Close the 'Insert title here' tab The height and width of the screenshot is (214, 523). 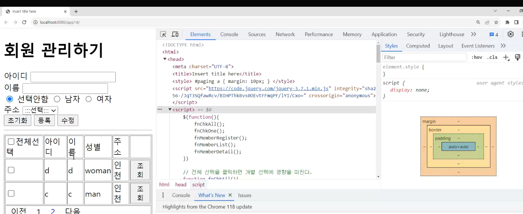[65, 11]
